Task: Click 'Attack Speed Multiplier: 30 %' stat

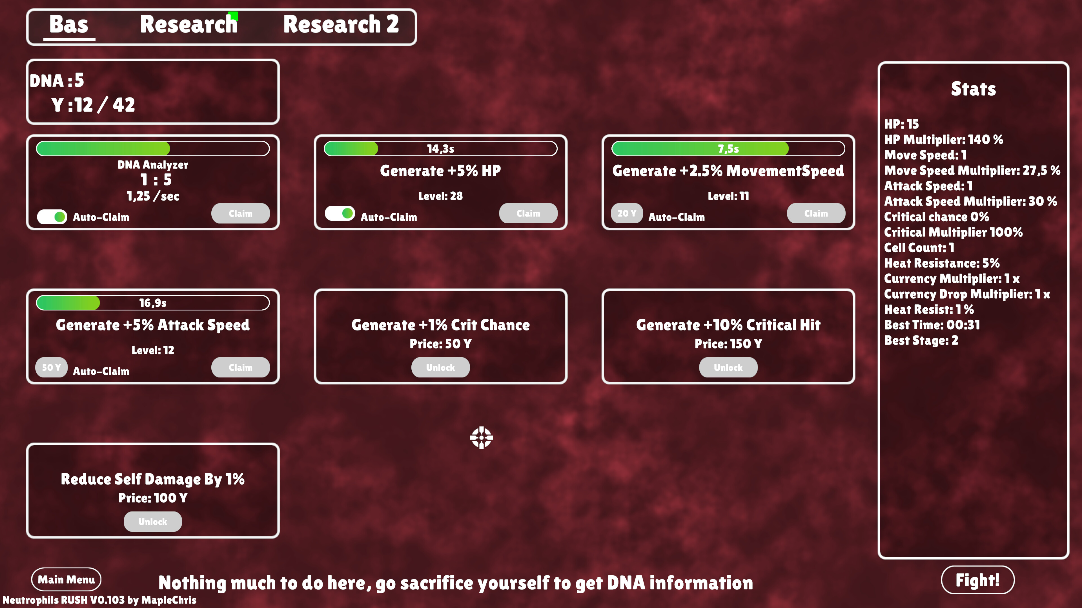Action: (x=970, y=201)
